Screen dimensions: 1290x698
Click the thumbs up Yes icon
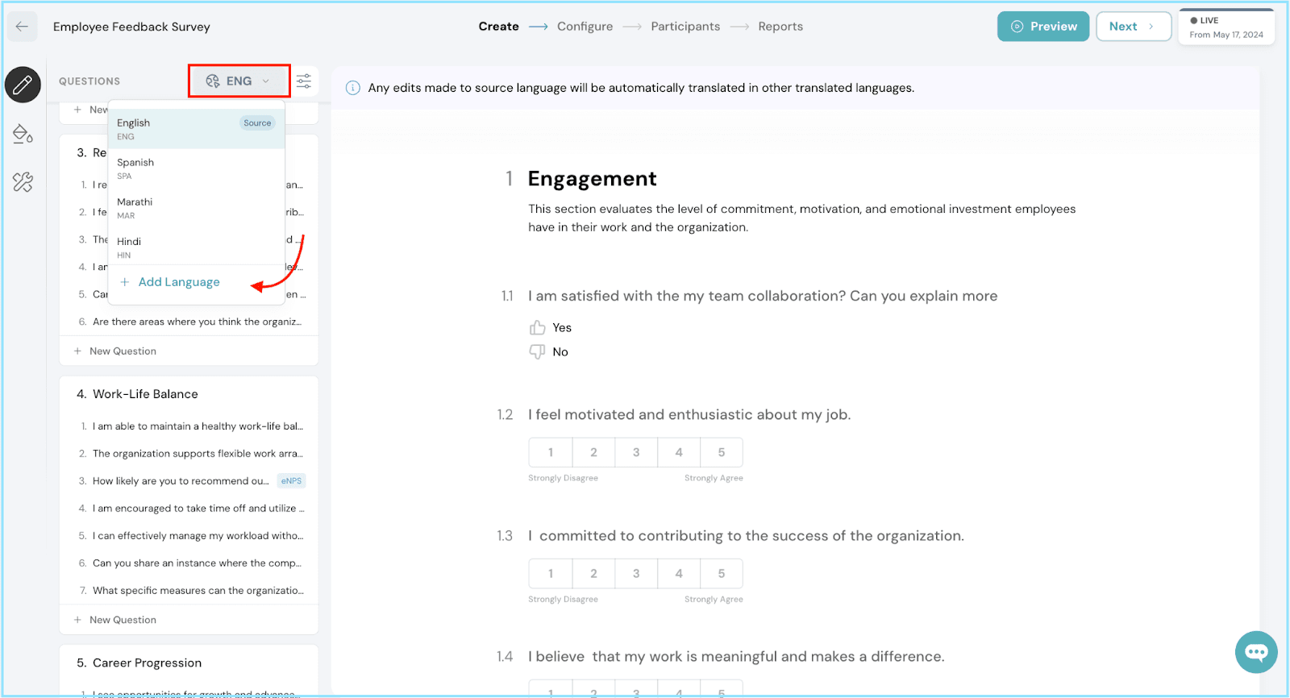coord(537,327)
